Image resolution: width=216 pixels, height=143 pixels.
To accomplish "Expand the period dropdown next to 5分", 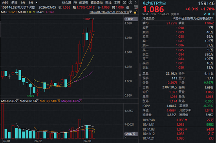I will (37, 2).
